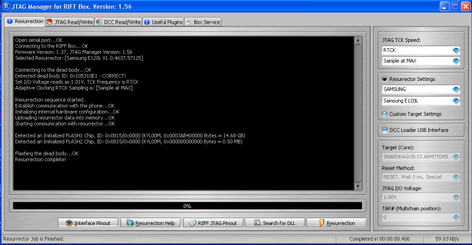Click the log scrollbar up arrow
The image size is (472, 245).
358,40
